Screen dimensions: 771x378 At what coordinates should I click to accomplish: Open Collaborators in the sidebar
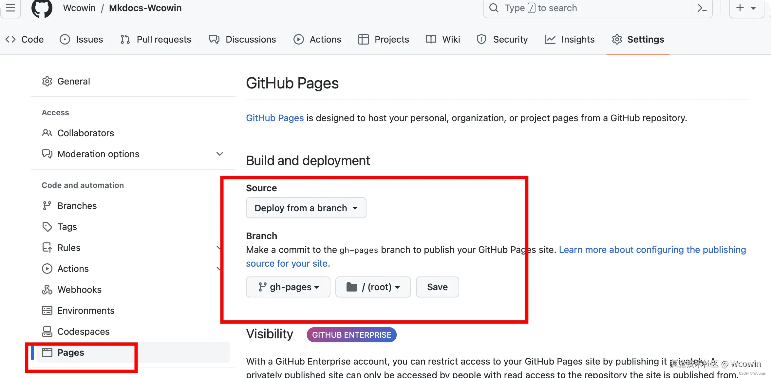(85, 133)
